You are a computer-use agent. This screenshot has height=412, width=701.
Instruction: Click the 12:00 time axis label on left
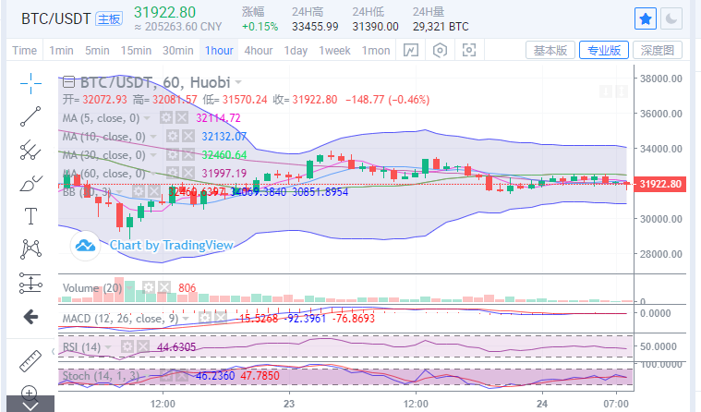click(x=163, y=404)
